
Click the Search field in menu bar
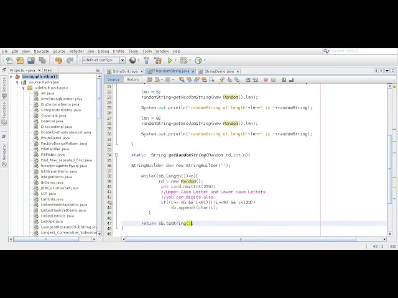(363, 51)
